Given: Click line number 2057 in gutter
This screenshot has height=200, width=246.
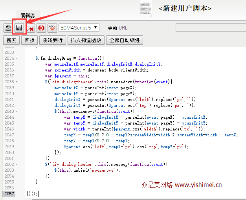Looking at the screenshot, I should (x=9, y=194).
